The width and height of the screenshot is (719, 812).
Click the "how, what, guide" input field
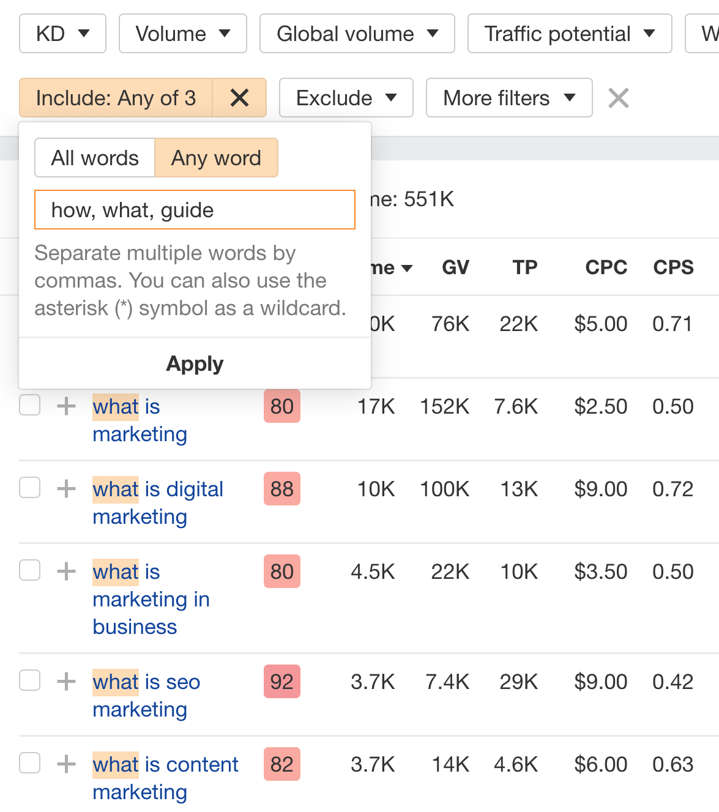195,209
